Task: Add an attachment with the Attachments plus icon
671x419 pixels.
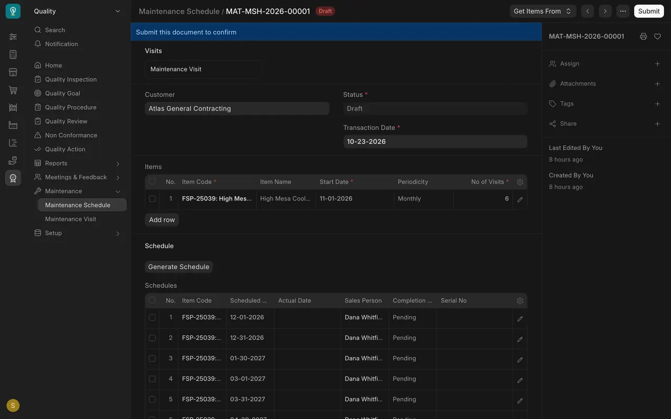Action: [x=657, y=84]
